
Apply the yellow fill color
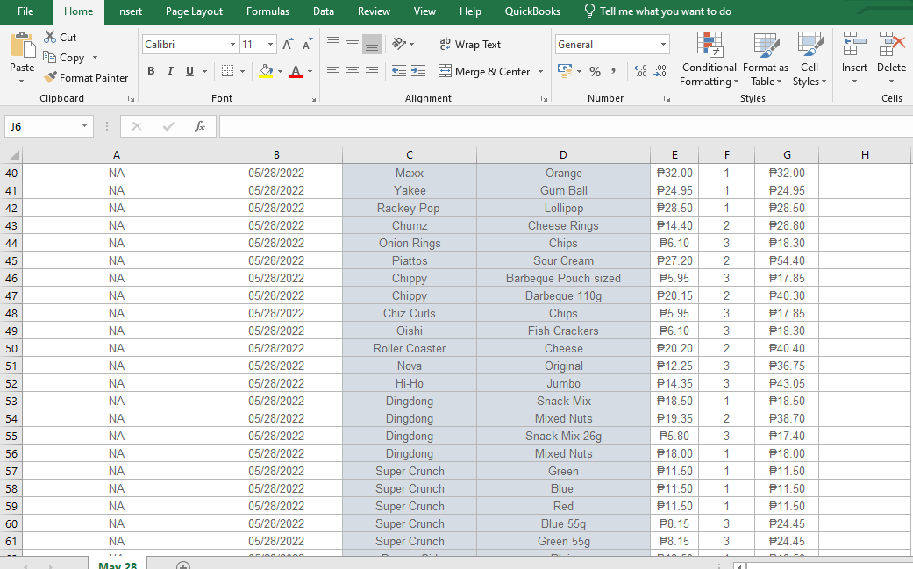tap(266, 71)
